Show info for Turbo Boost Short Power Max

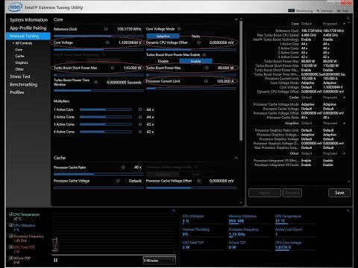click(x=113, y=68)
